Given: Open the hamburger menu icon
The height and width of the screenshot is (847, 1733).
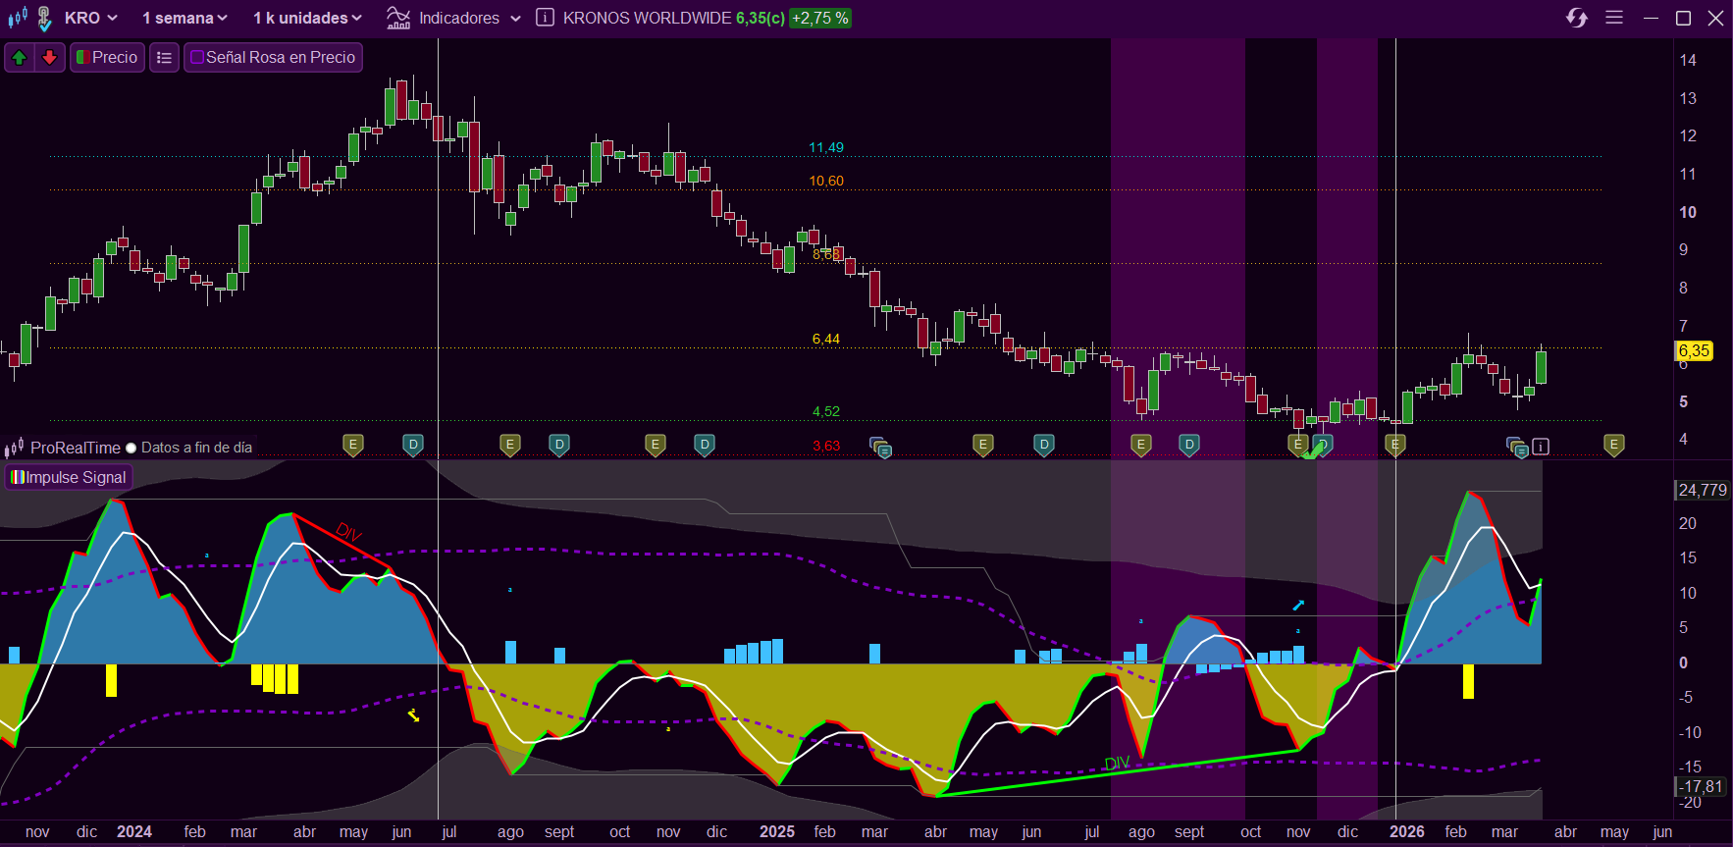Looking at the screenshot, I should tap(1614, 18).
